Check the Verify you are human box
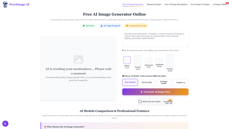This screenshot has width=229, height=129. (140, 101)
